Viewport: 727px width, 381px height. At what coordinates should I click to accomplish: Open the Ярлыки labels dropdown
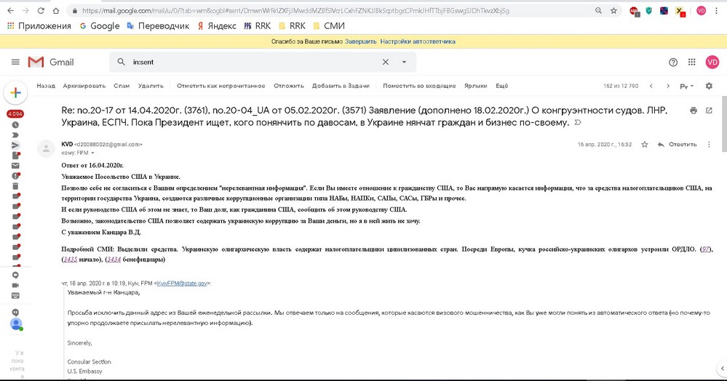[x=476, y=86]
